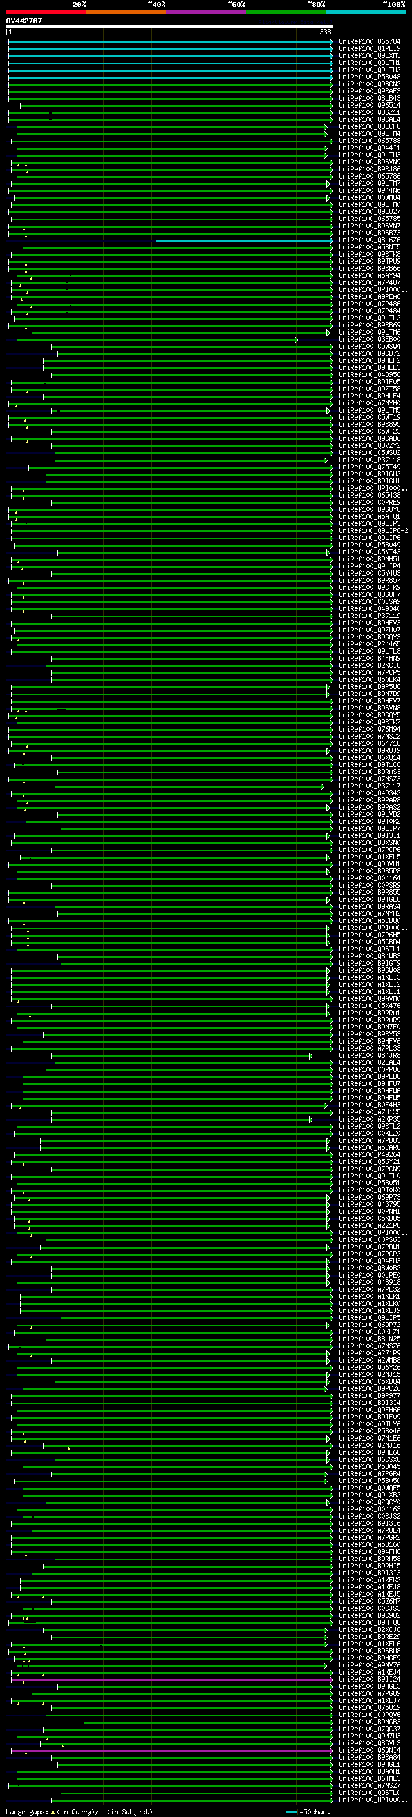412x1817 pixels.
Task: Select label UniRef100_B8XSN0
Action: click(370, 843)
